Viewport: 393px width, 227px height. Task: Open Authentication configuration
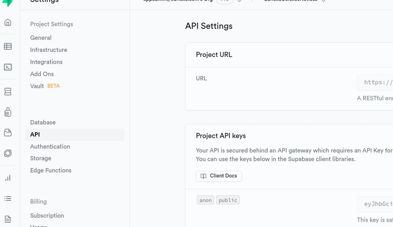pyautogui.click(x=50, y=147)
